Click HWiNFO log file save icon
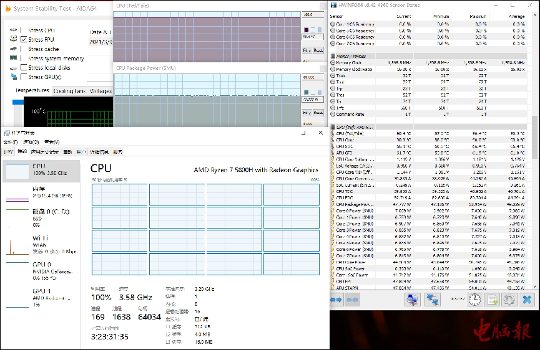 point(492,300)
